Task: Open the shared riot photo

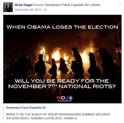Action: [x=62, y=59]
